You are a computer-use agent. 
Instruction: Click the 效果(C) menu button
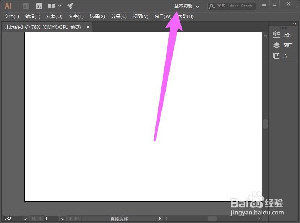click(x=119, y=16)
